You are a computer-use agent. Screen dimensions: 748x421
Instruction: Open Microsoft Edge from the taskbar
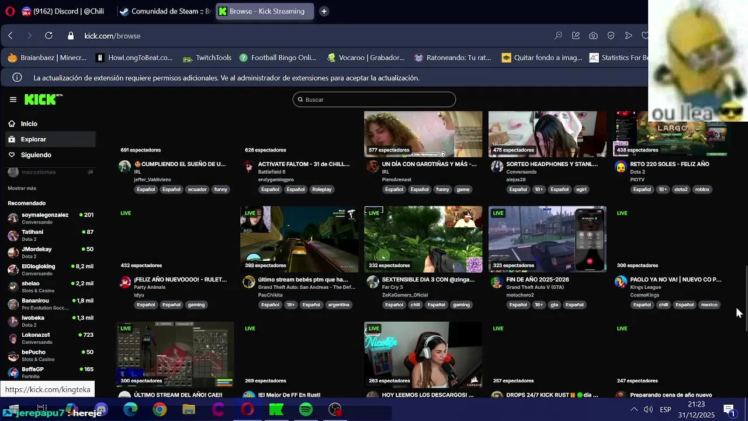click(130, 410)
